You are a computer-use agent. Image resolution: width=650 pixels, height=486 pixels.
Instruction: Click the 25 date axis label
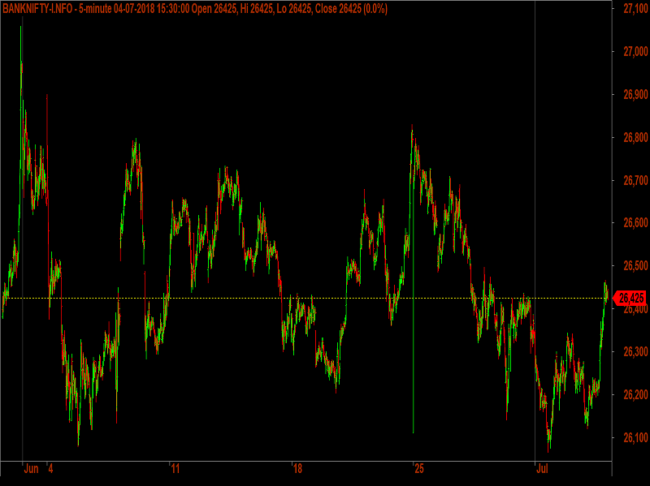[x=419, y=469]
